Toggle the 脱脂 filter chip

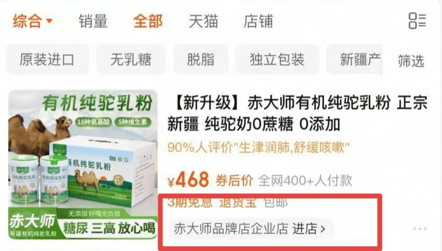click(201, 59)
